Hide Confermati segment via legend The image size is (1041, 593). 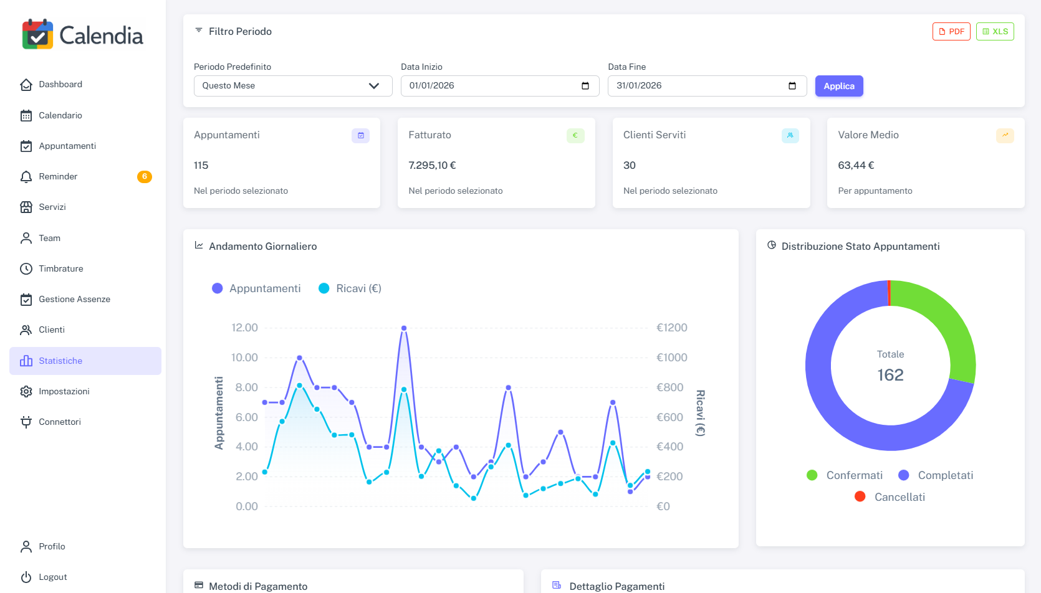845,475
